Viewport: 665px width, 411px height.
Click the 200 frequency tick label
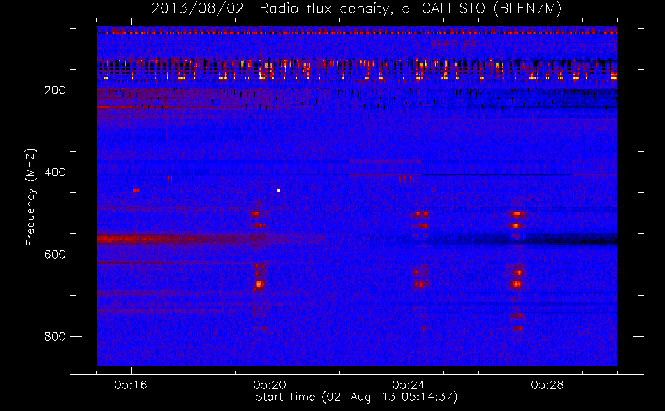coord(55,90)
